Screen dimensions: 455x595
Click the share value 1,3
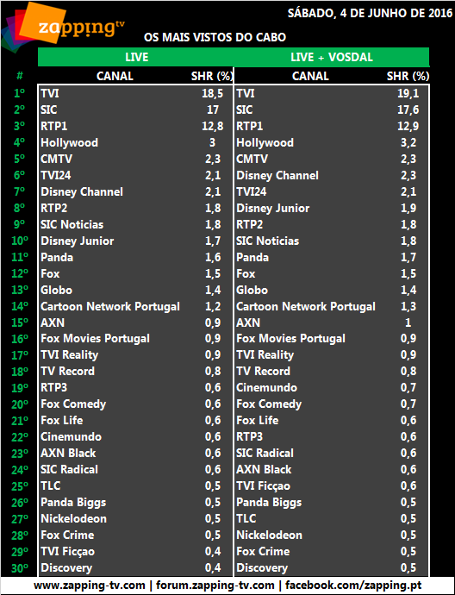point(408,306)
